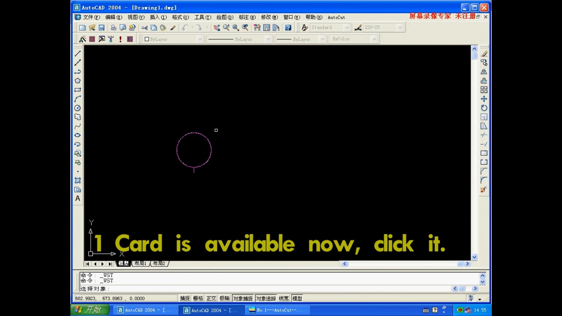
Task: Toggle 栅格 grid display
Action: click(198, 298)
